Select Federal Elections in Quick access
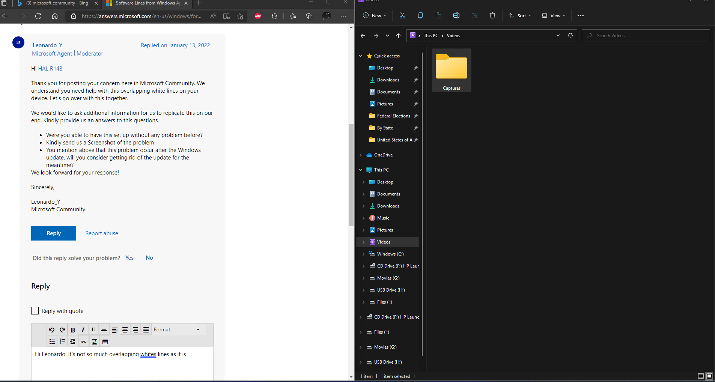Screen dimensions: 715x382 tap(393, 116)
